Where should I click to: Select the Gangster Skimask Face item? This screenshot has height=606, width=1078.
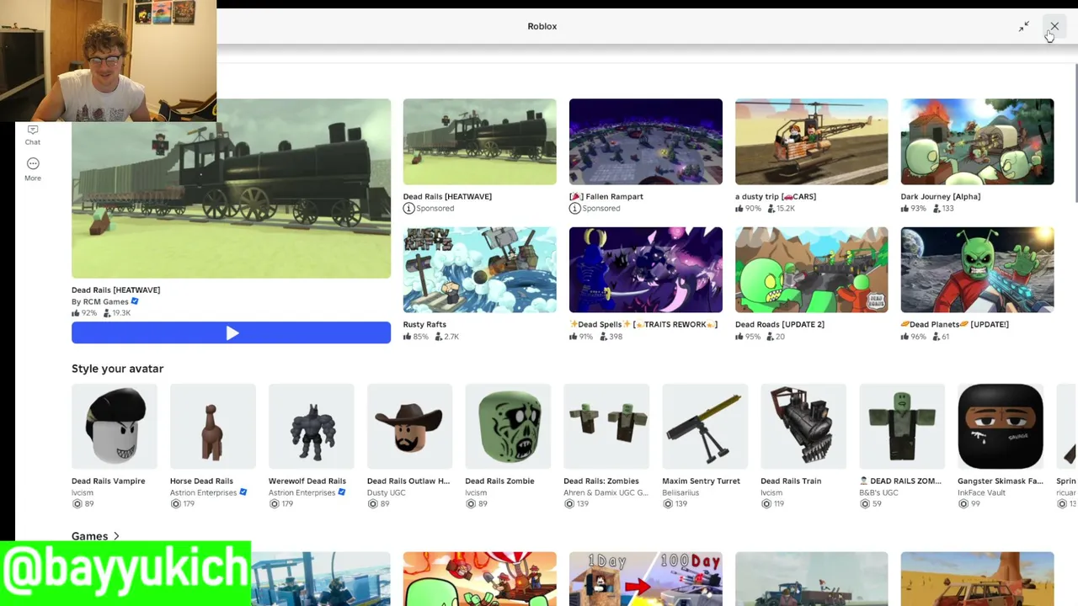click(x=1001, y=426)
